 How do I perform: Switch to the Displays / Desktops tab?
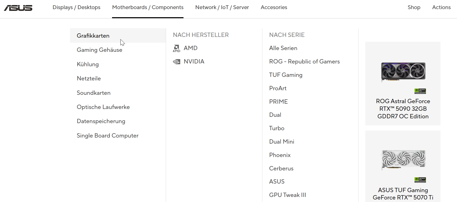click(x=76, y=7)
